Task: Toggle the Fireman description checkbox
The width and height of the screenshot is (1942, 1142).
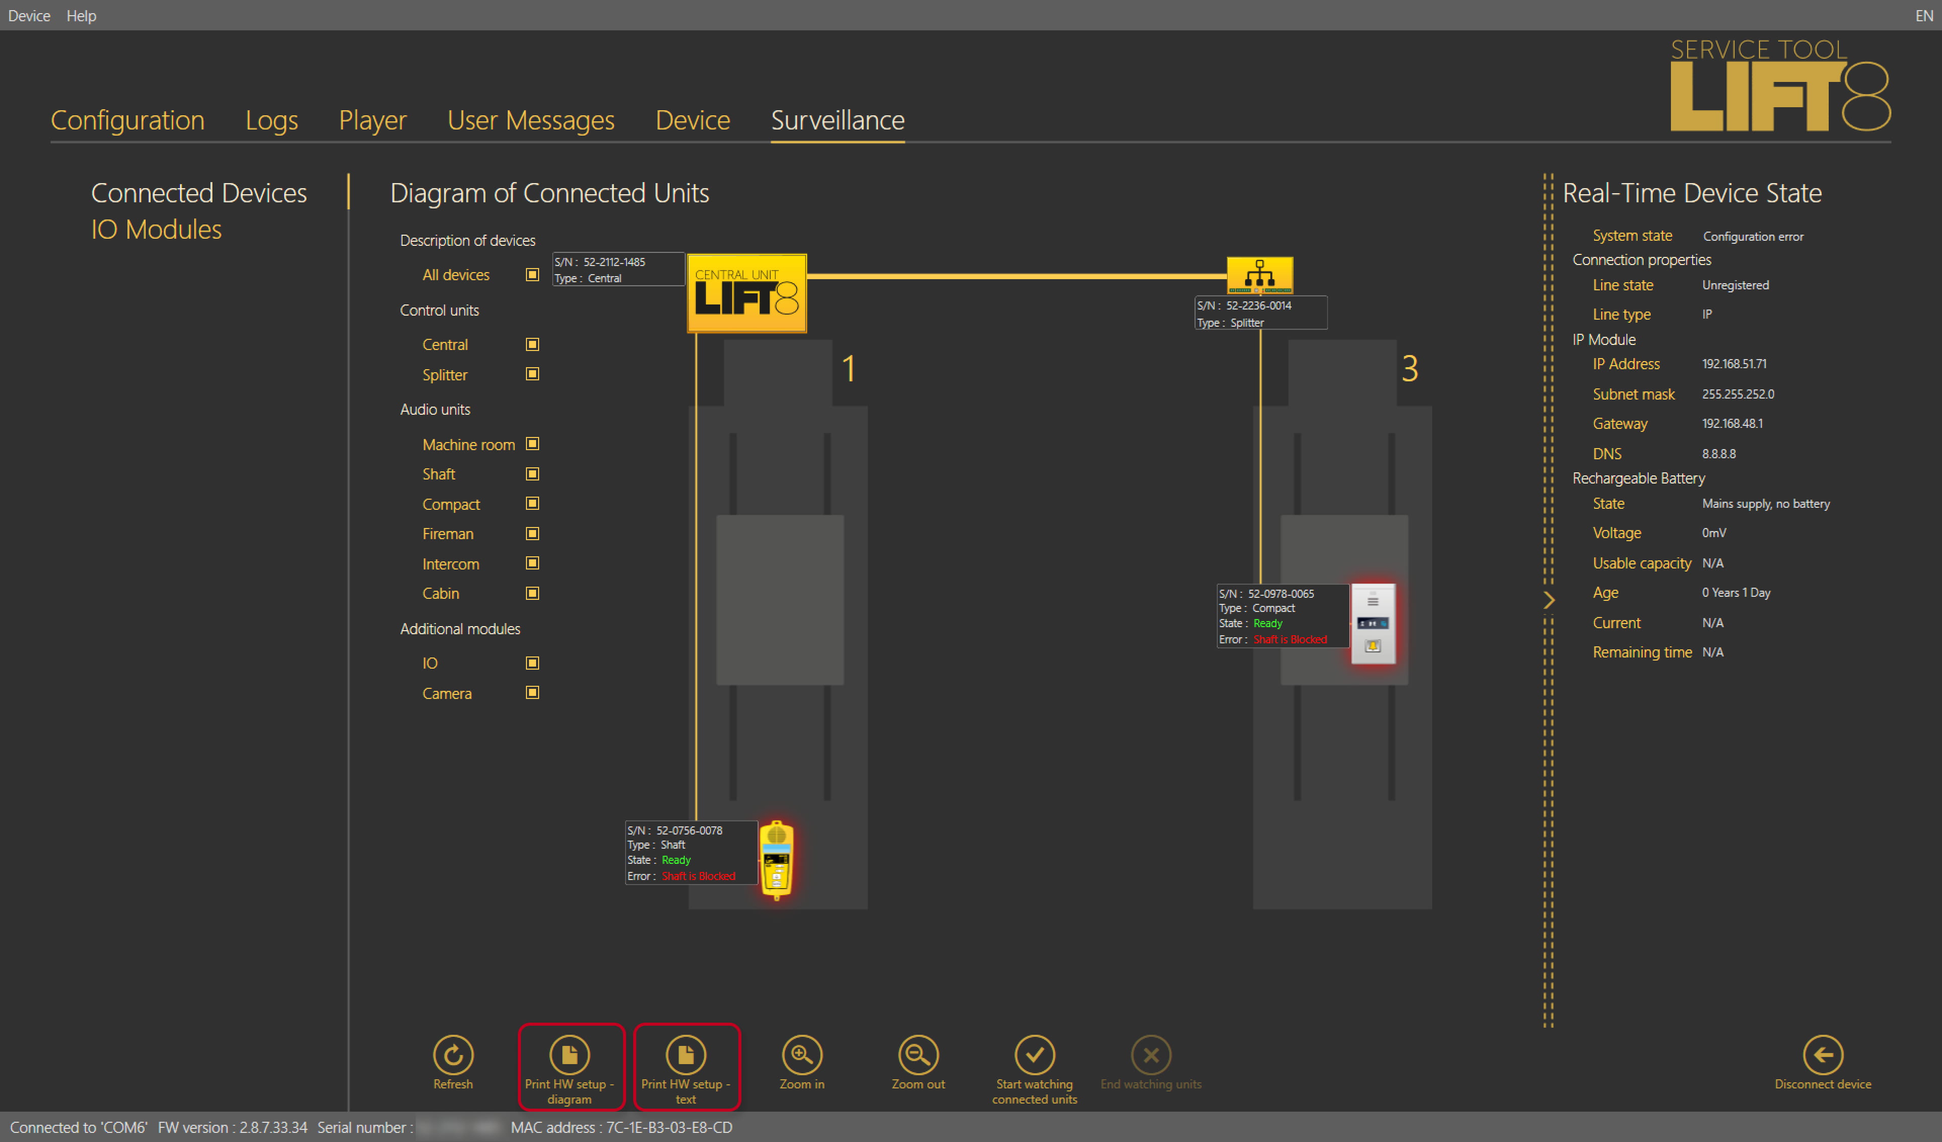Action: click(532, 533)
